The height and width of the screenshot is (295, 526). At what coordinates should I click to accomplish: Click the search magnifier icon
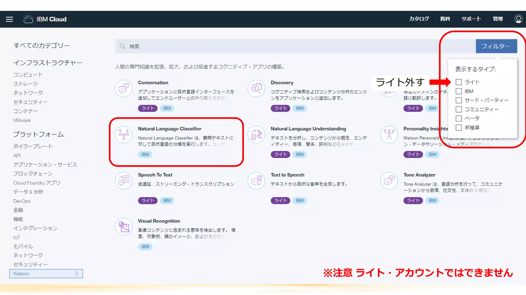click(x=122, y=46)
